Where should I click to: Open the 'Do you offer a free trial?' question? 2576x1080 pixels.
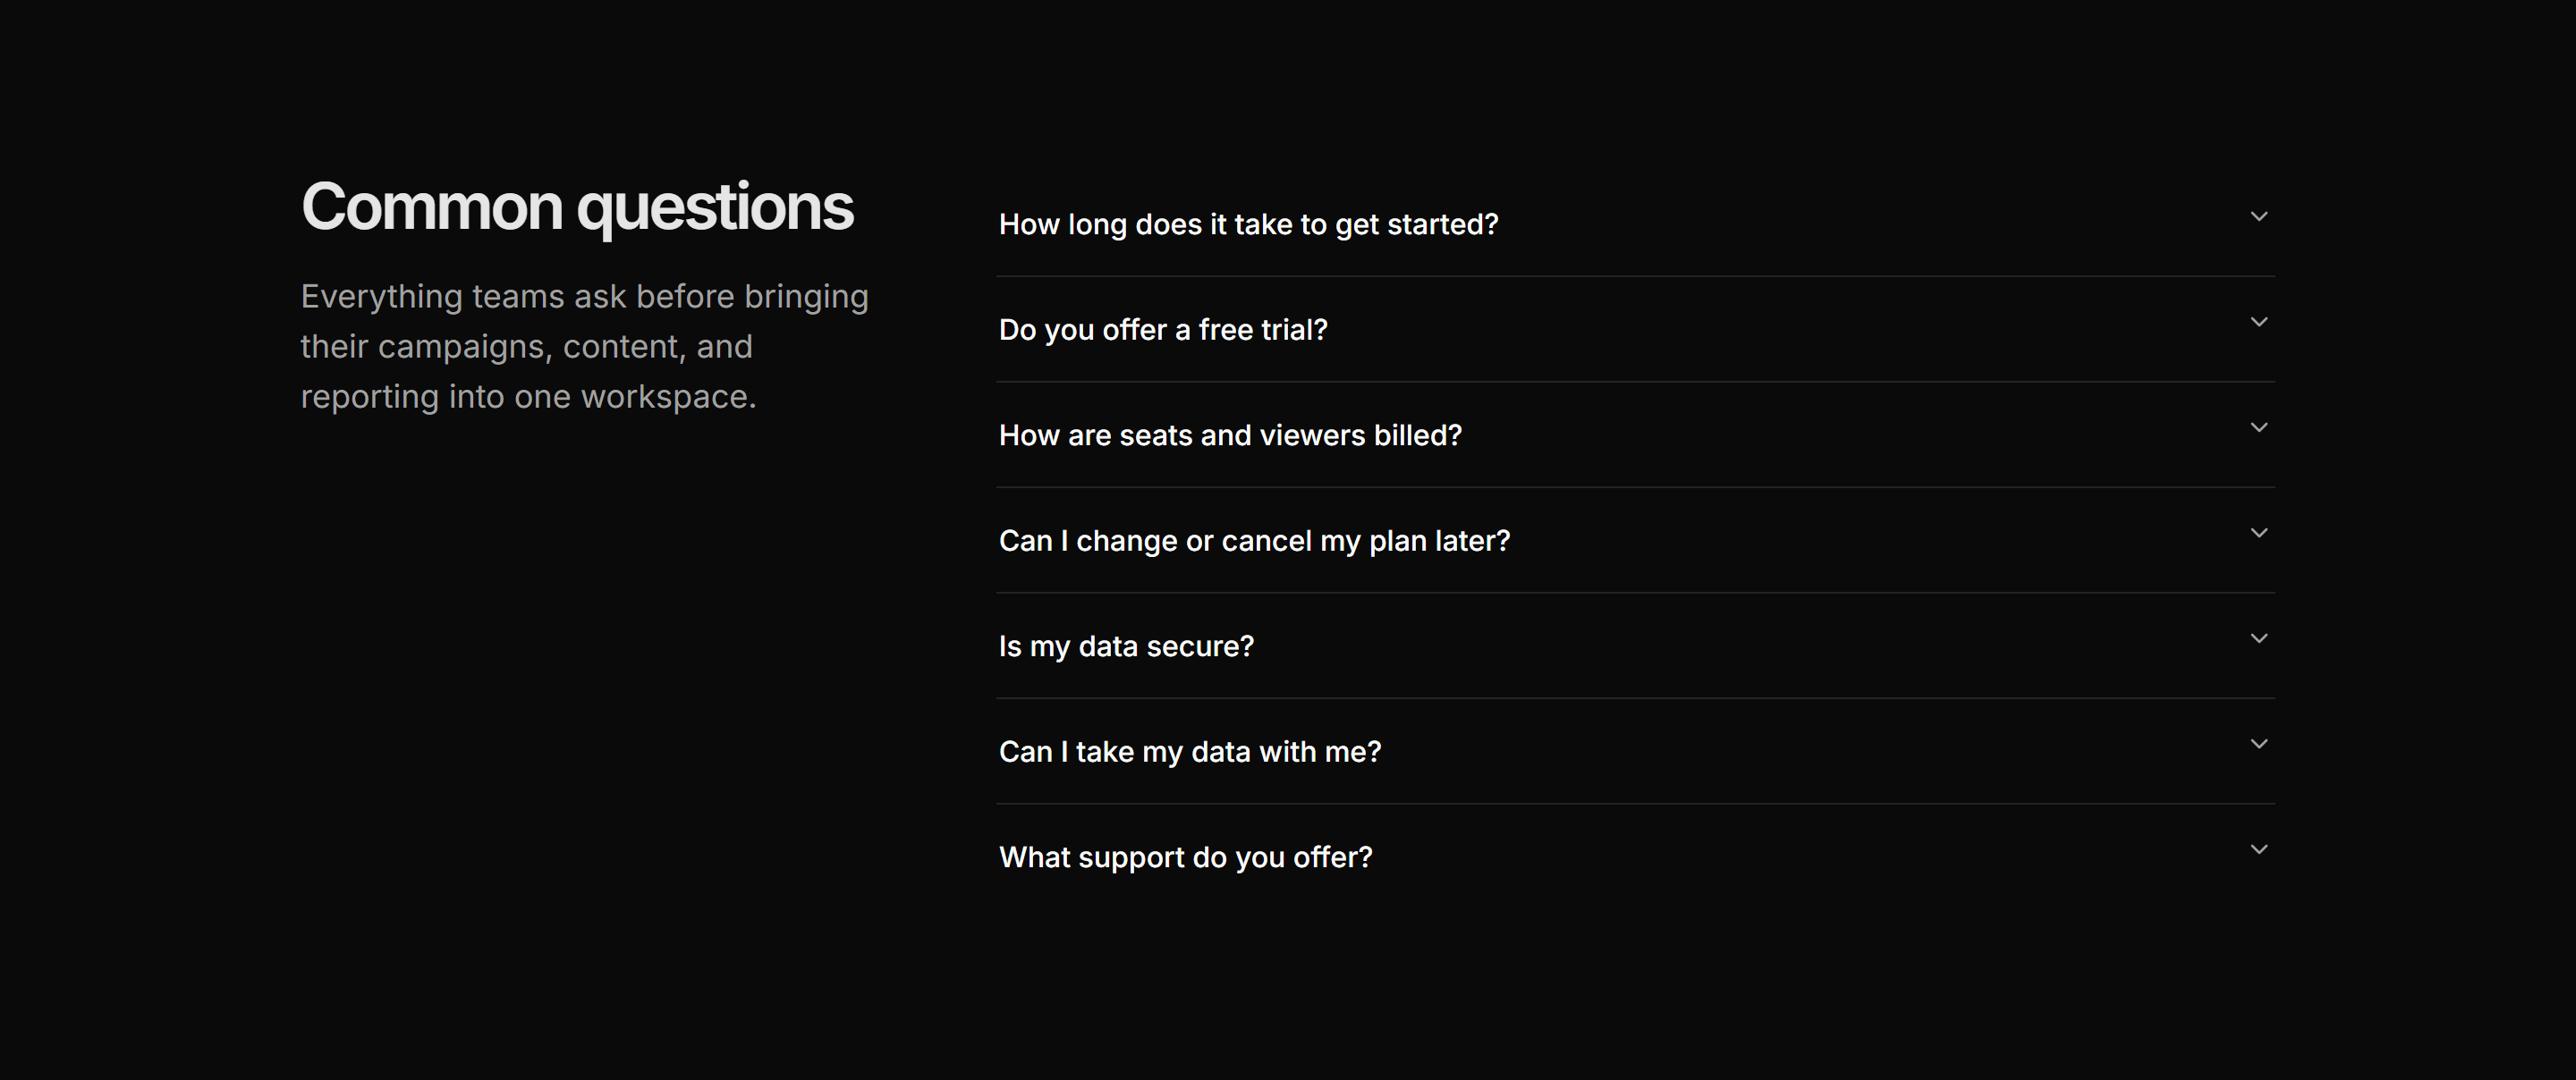1635,329
